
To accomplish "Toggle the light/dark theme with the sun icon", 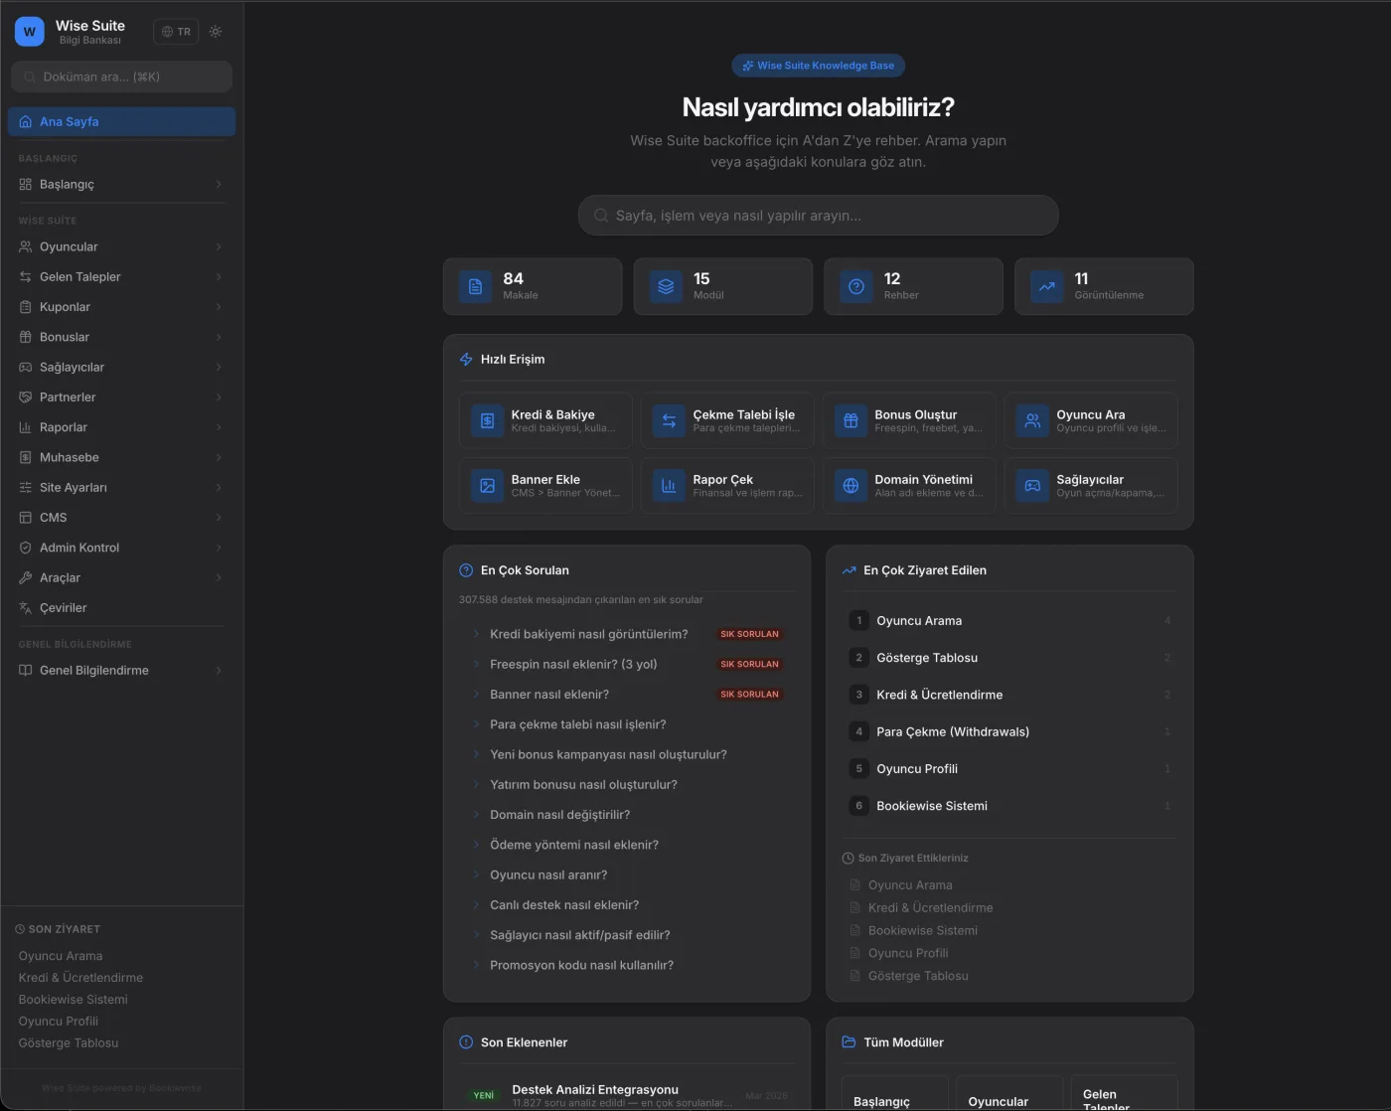I will [215, 31].
